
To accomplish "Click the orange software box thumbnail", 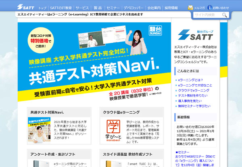I will pyautogui.click(x=113, y=164).
